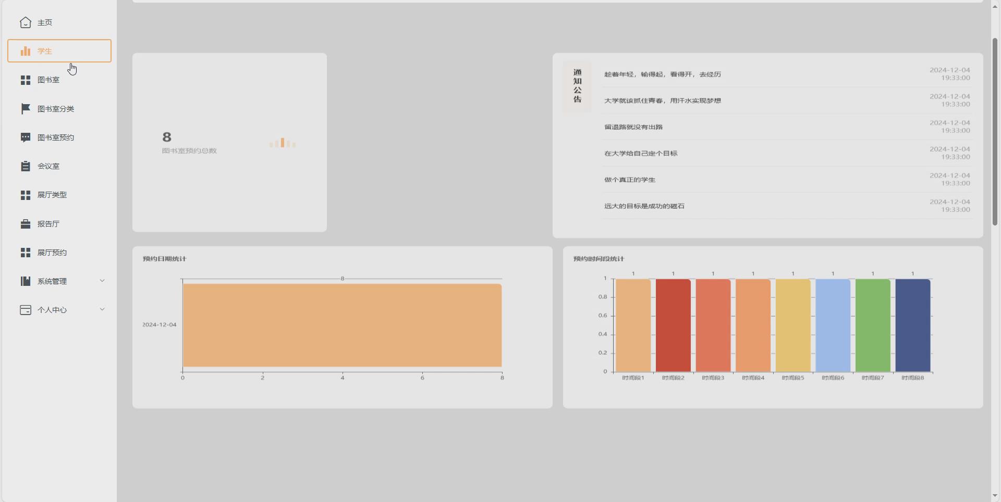Open 图书室预约 menu label
Viewport: 1001px width, 502px height.
[56, 137]
